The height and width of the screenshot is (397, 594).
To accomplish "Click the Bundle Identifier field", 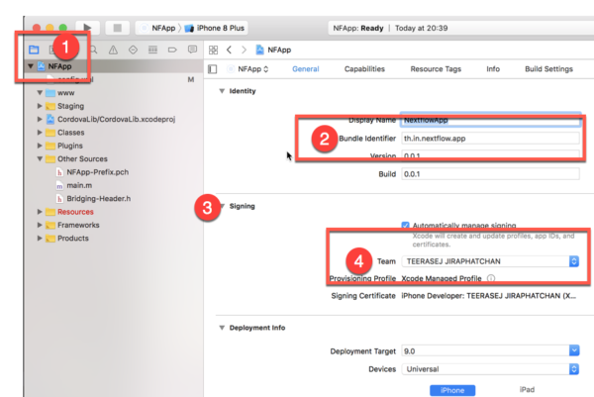I will [490, 139].
